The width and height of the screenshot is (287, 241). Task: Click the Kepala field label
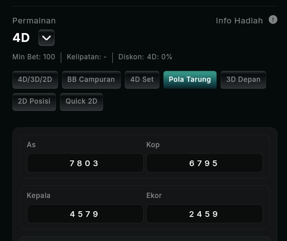(x=39, y=195)
